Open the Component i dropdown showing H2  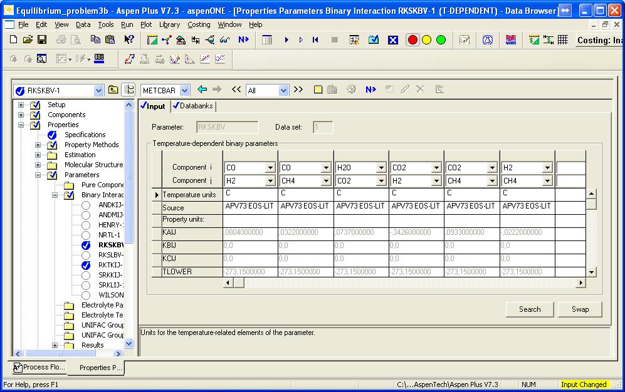point(547,168)
